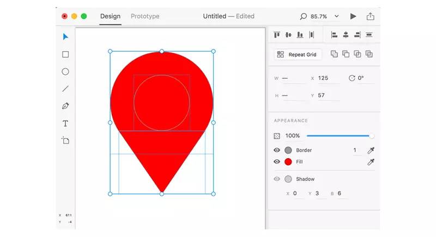The height and width of the screenshot is (237, 436).
Task: Click the opacity slider
Action: click(339, 136)
